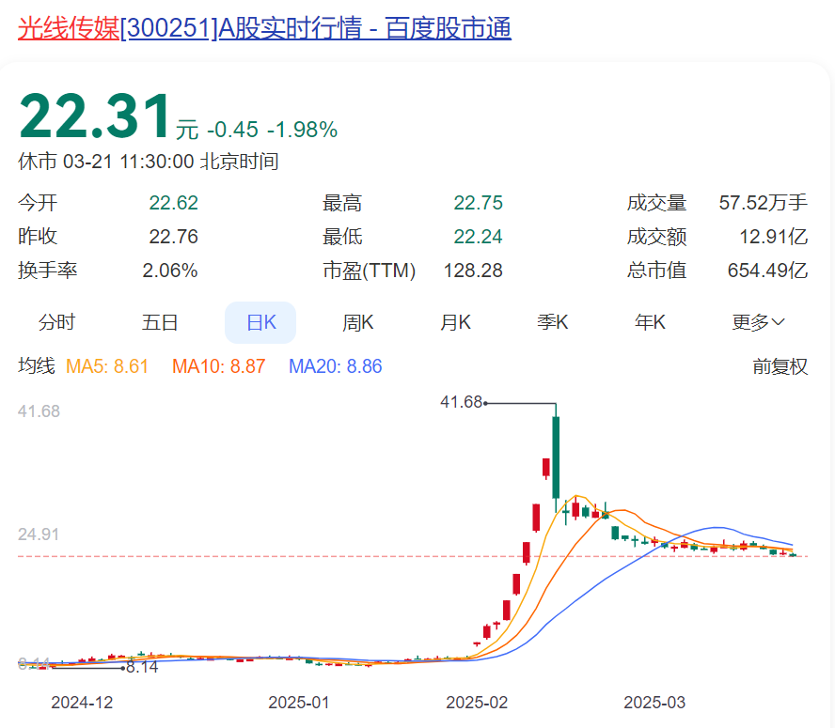Open the 光线传媒 A股实时行情 link

(264, 28)
